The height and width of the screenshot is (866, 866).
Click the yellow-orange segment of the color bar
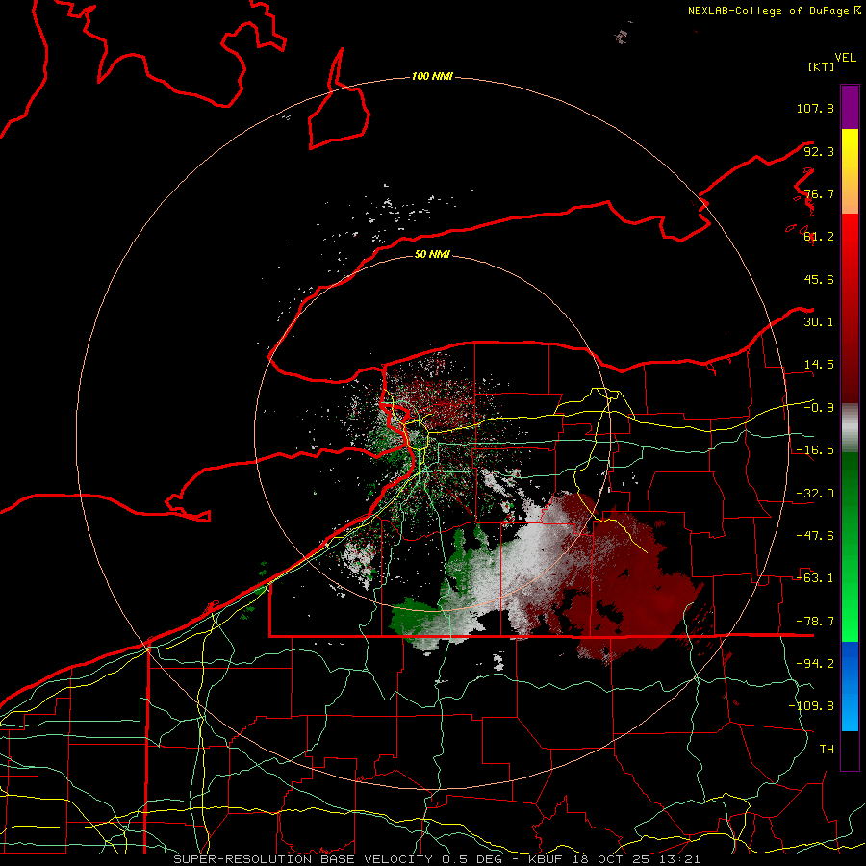click(850, 171)
